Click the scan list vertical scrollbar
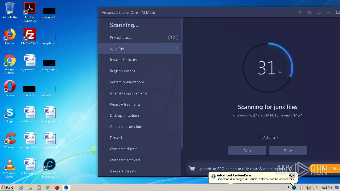 click(182, 83)
